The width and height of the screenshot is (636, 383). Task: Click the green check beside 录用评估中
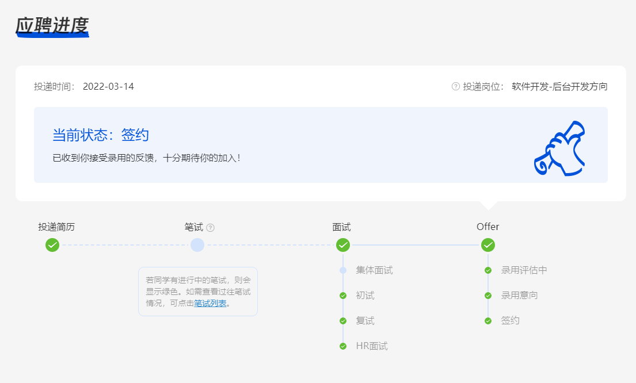click(488, 270)
